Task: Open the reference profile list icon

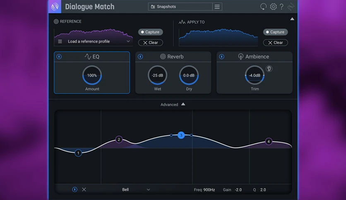Action: (60, 41)
